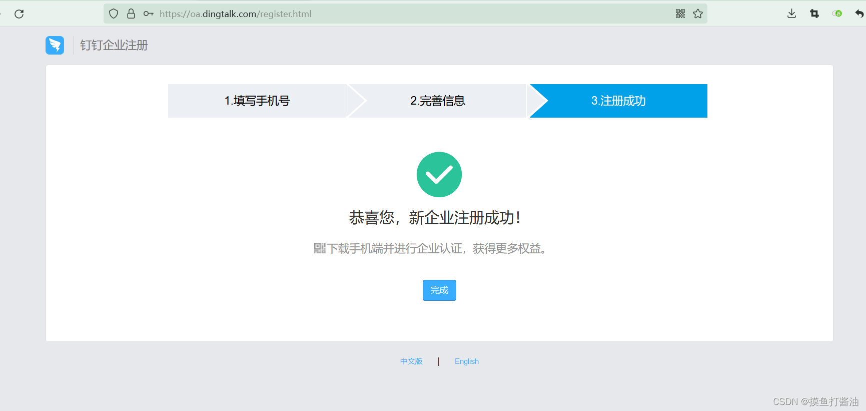Screen dimensions: 866x411
Task: Show the QR code icon in address bar
Action: (680, 14)
